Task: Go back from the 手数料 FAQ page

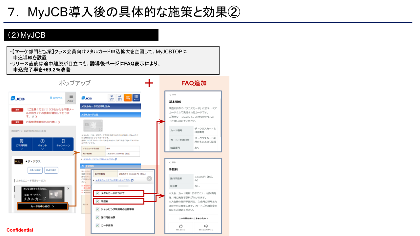Action: coord(173,162)
